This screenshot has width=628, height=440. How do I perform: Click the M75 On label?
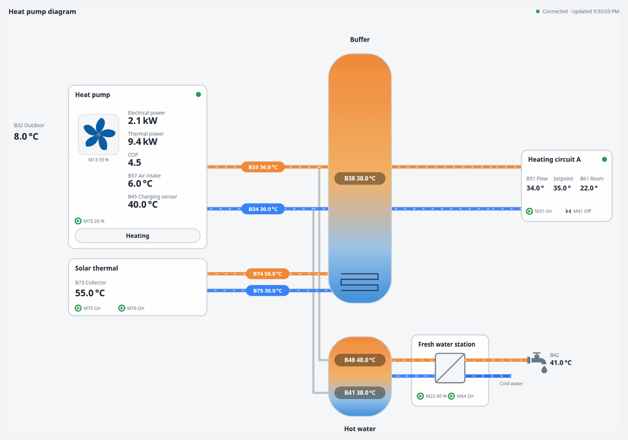pos(92,308)
